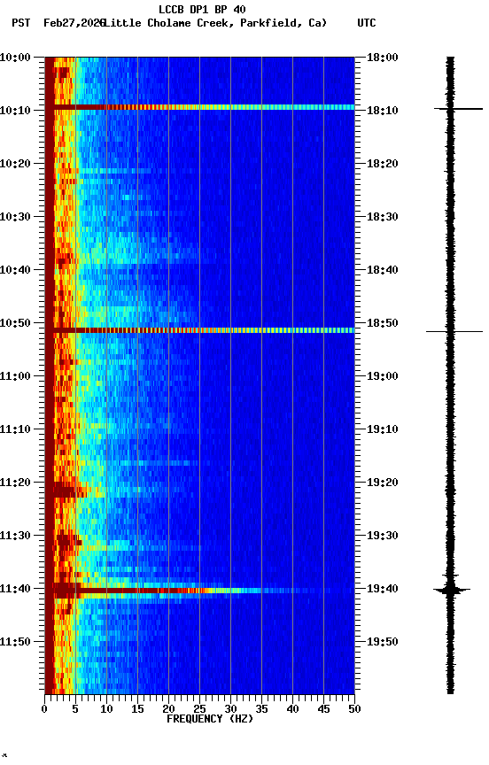489x765 pixels.
Task: Click the broadband spectrogram band near 18:10 UTC
Action: click(199, 107)
